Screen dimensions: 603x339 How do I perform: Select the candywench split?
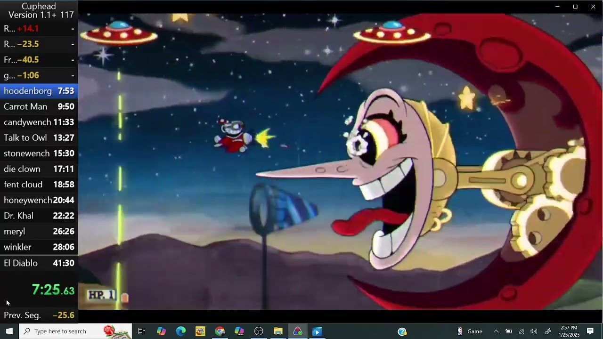coord(39,122)
